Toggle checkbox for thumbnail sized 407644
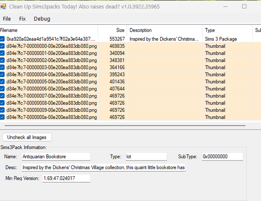 click(3, 89)
